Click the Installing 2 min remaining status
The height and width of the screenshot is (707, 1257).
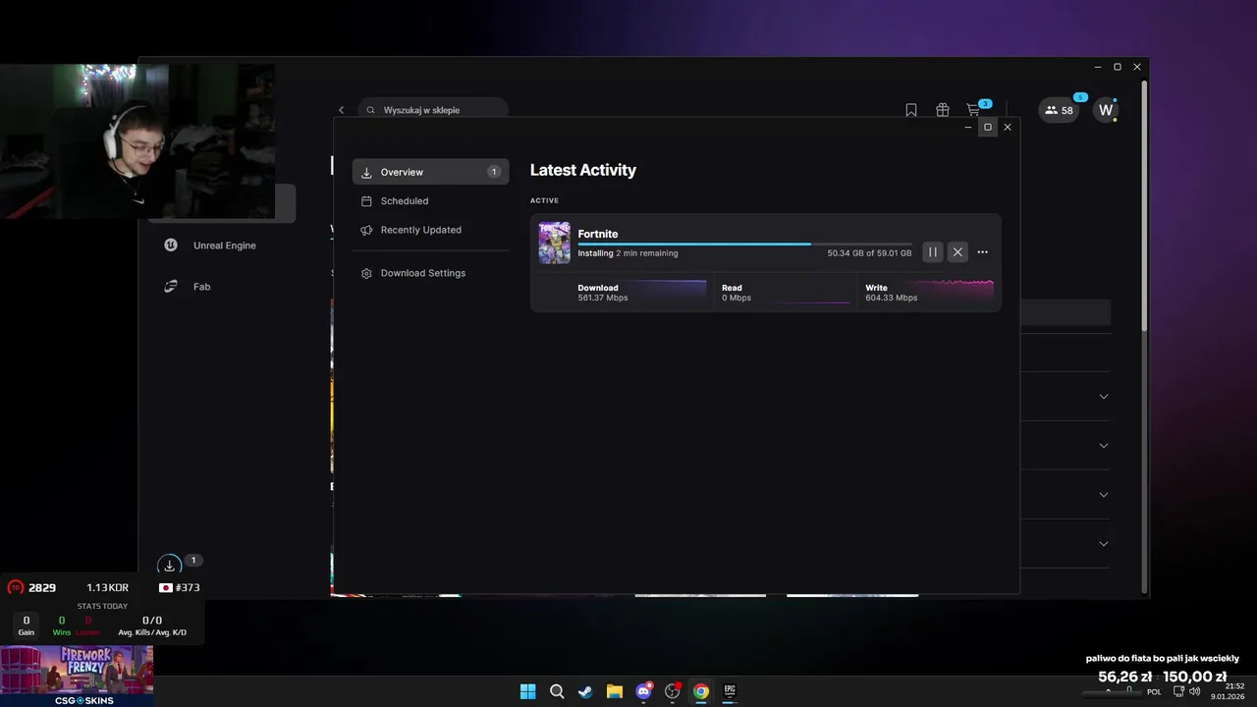(x=628, y=253)
